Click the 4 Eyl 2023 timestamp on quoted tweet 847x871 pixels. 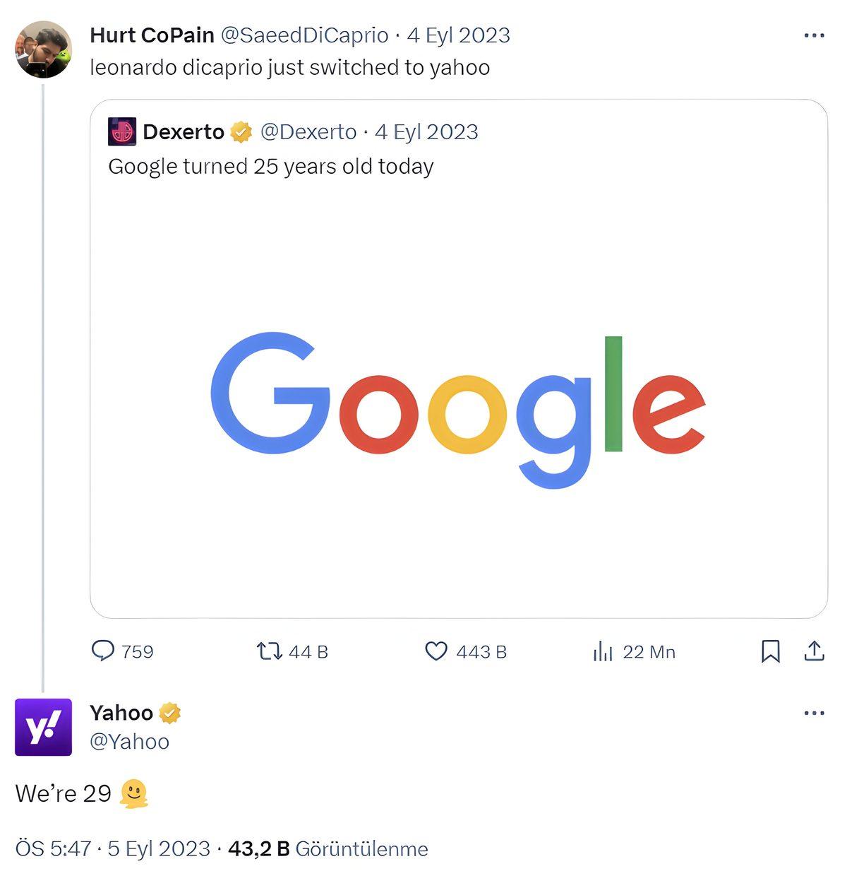pyautogui.click(x=426, y=132)
